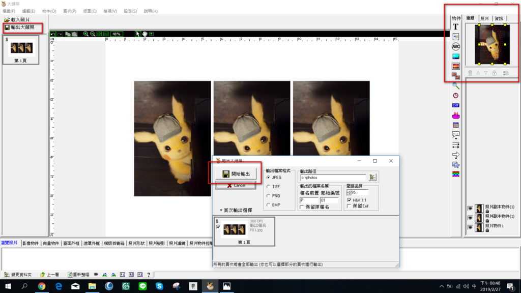Click the fit-to-window zoom icon
Viewport: 521px width, 293px height.
pos(99,34)
